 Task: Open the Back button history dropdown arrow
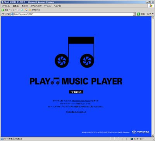[10, 10]
